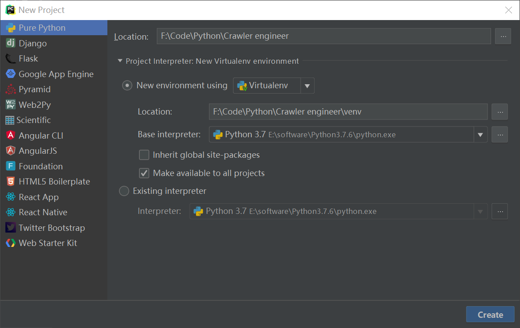
Task: Choose the Google App Engine project type
Action: click(11, 74)
